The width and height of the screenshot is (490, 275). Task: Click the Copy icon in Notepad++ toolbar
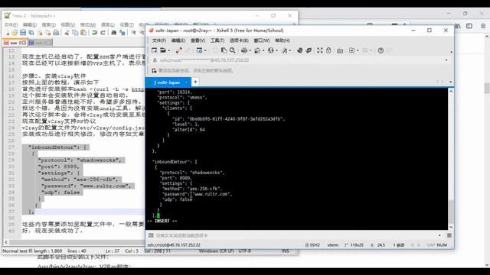(75, 32)
